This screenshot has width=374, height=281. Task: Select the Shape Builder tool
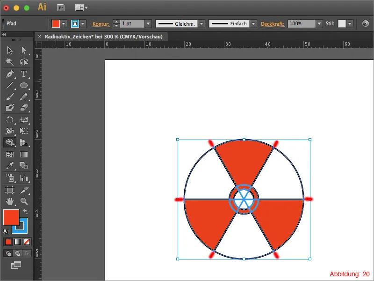(10, 142)
